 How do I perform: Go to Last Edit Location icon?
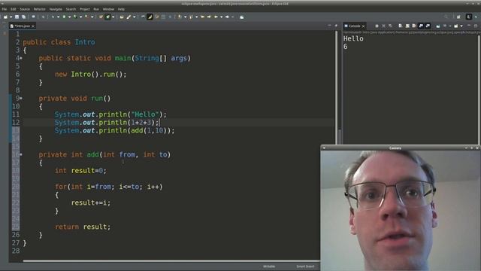pyautogui.click(x=202, y=17)
